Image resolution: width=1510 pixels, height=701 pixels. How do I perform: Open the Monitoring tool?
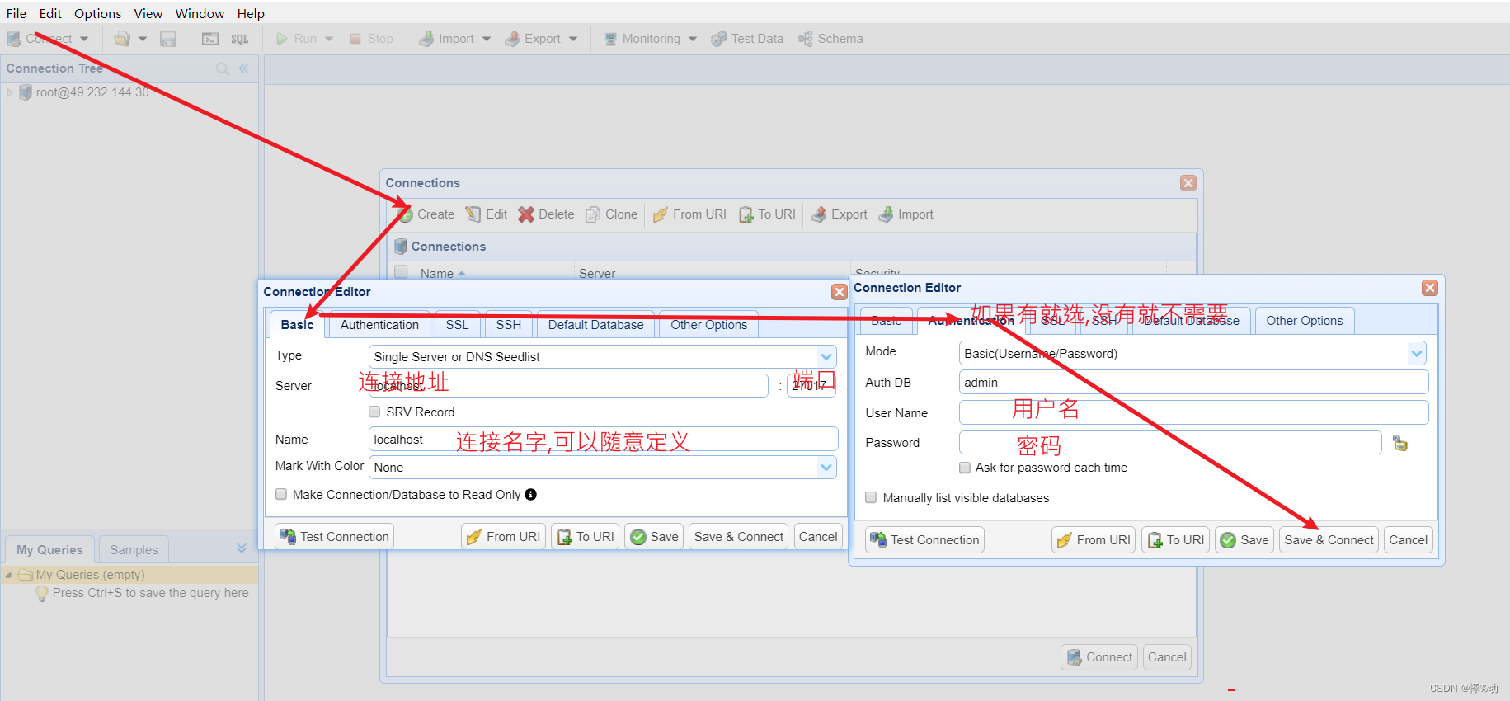coord(642,39)
